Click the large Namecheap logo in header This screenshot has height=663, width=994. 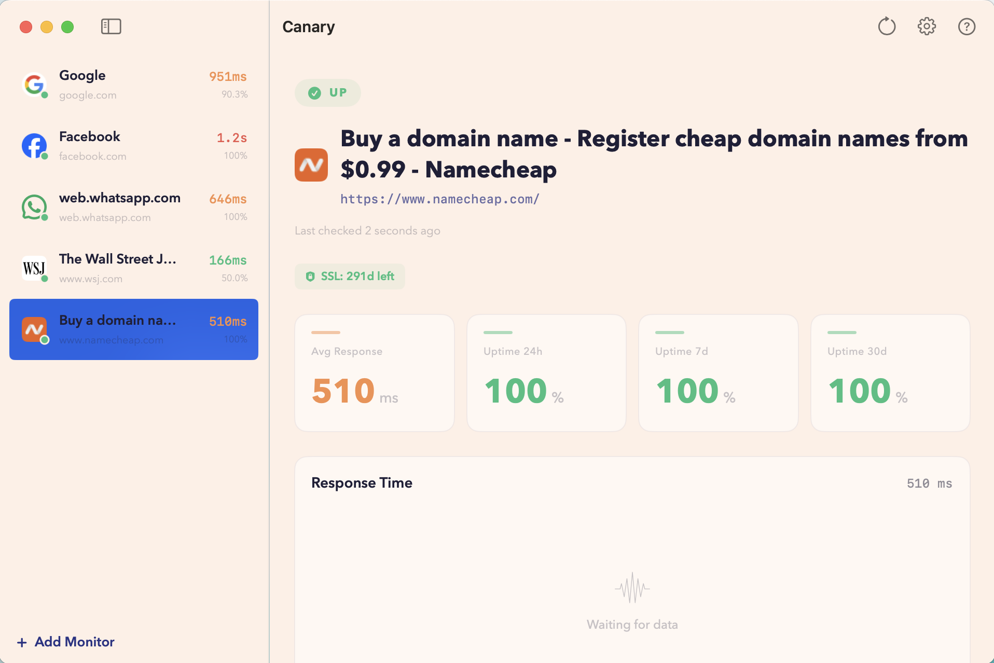point(311,165)
